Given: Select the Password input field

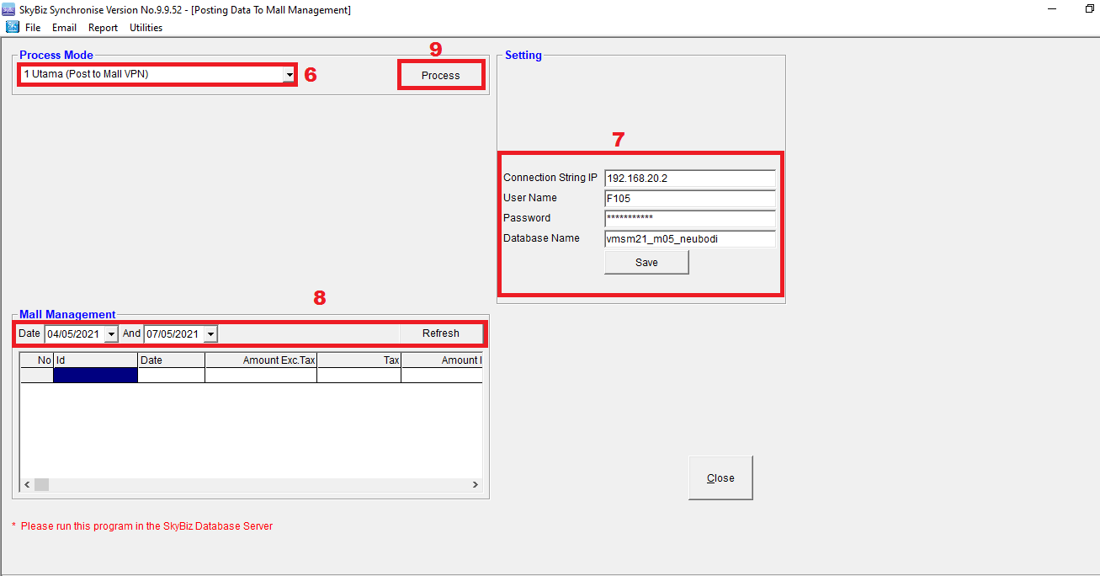Looking at the screenshot, I should pos(689,219).
